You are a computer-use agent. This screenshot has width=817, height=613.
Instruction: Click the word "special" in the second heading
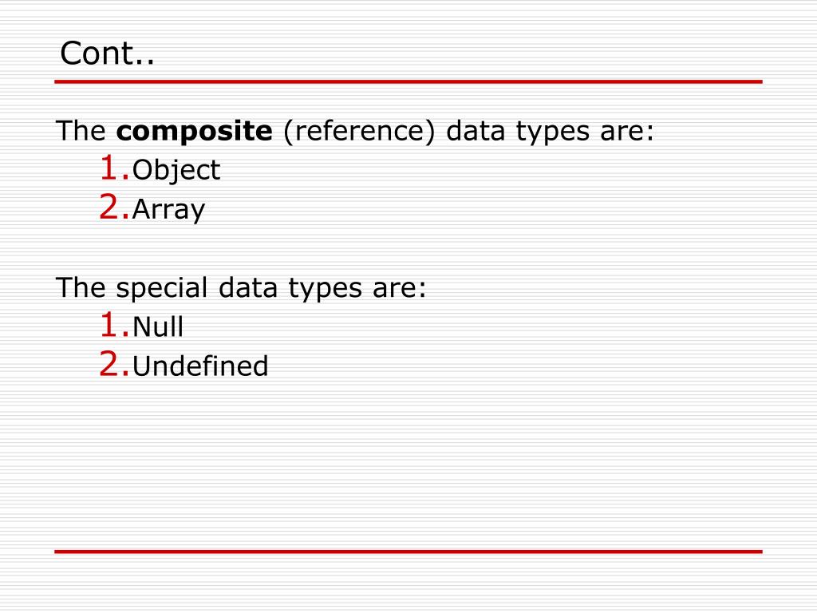point(163,288)
